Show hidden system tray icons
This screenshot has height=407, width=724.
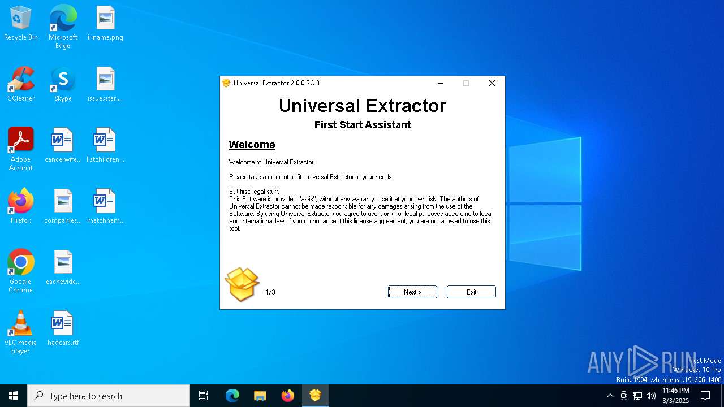pos(610,396)
